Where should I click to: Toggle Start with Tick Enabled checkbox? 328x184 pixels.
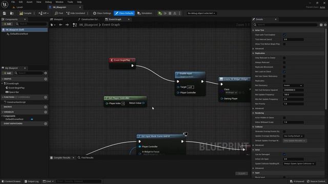(284, 35)
